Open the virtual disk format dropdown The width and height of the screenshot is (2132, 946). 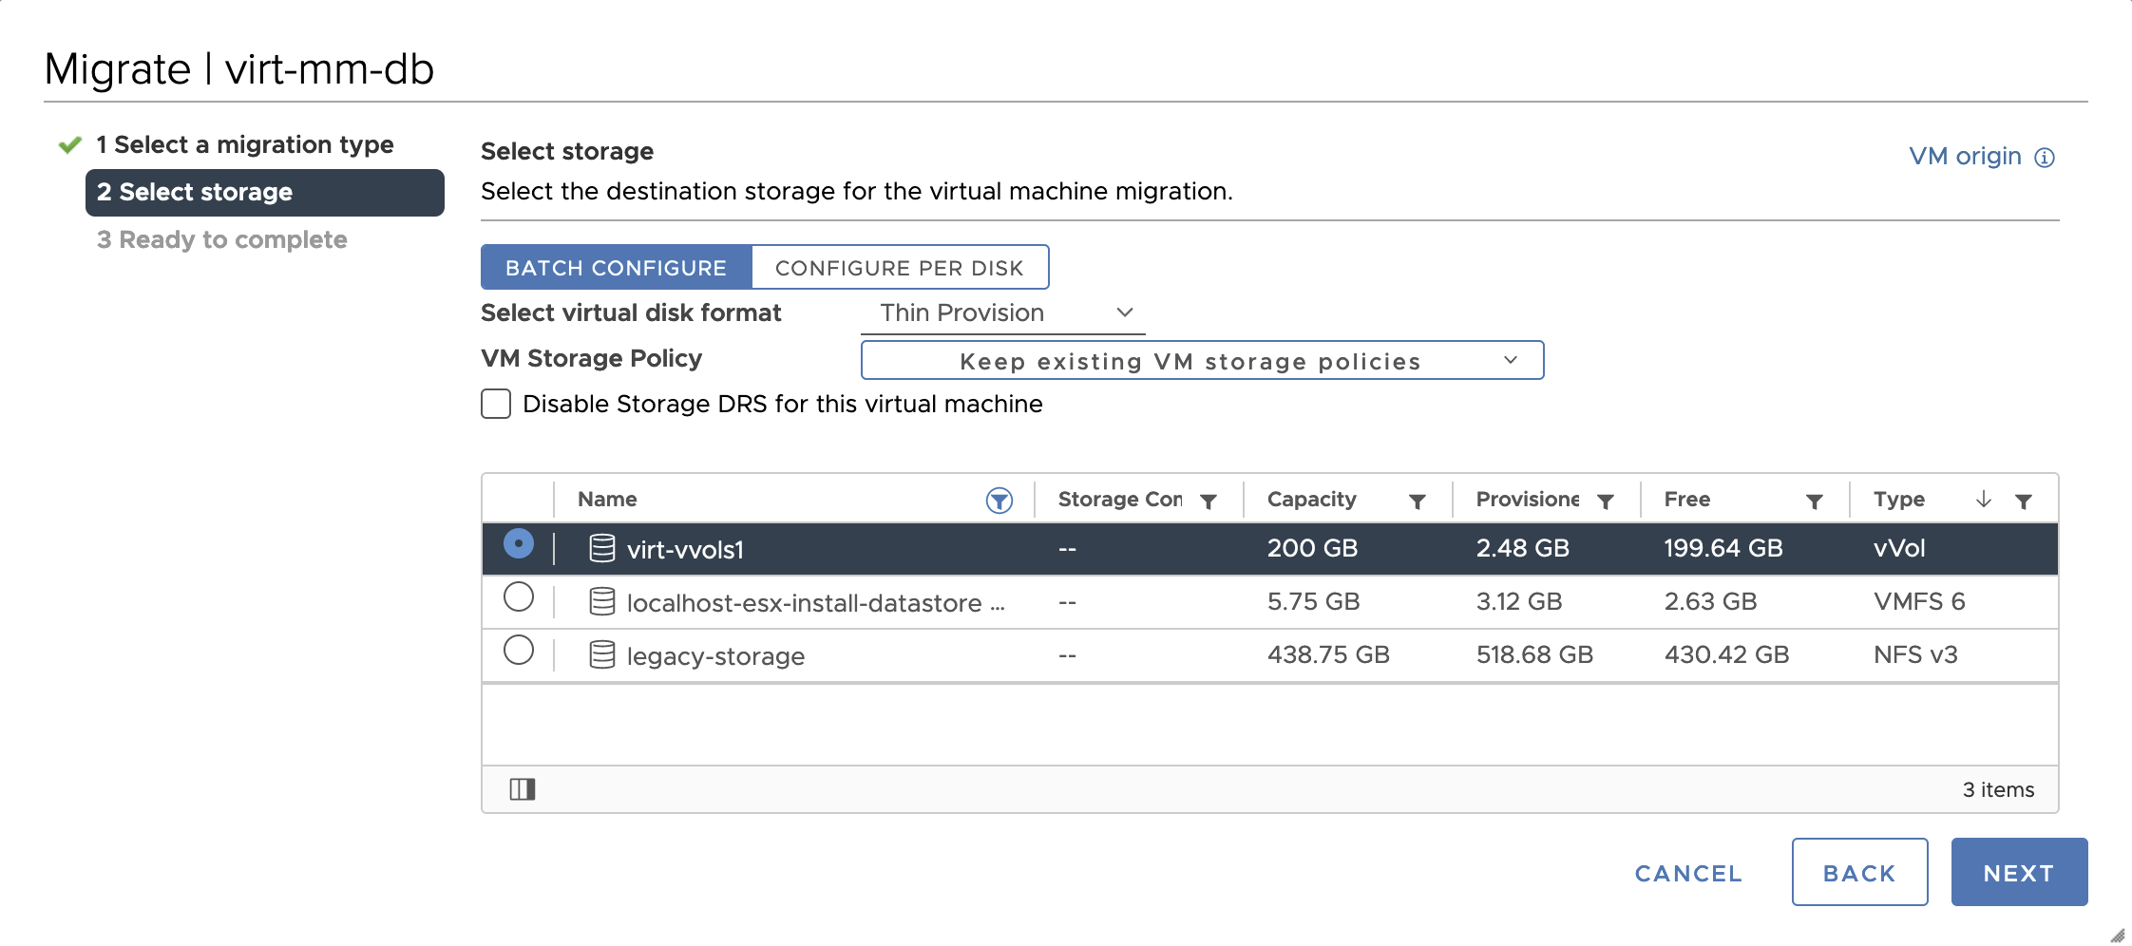tap(1003, 313)
